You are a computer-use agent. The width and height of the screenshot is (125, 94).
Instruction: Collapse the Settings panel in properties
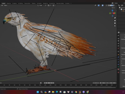[x=121, y=73]
